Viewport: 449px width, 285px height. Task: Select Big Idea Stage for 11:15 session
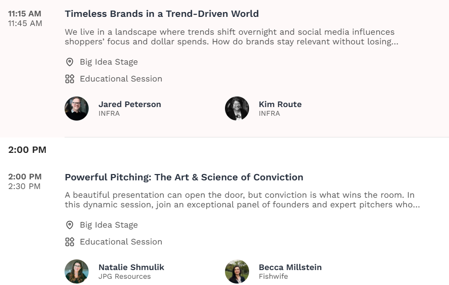click(x=109, y=62)
